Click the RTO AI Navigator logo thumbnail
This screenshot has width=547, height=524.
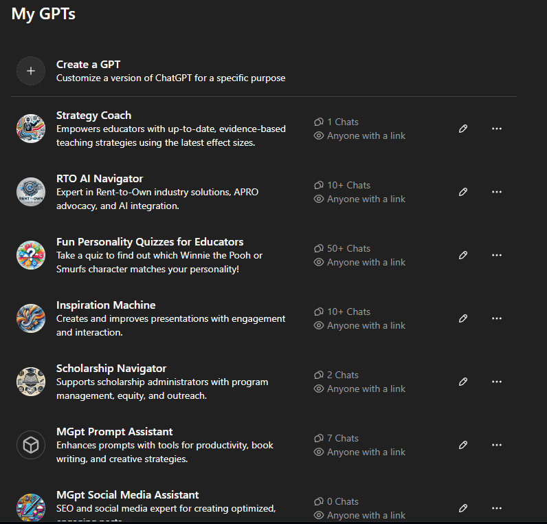coord(31,192)
